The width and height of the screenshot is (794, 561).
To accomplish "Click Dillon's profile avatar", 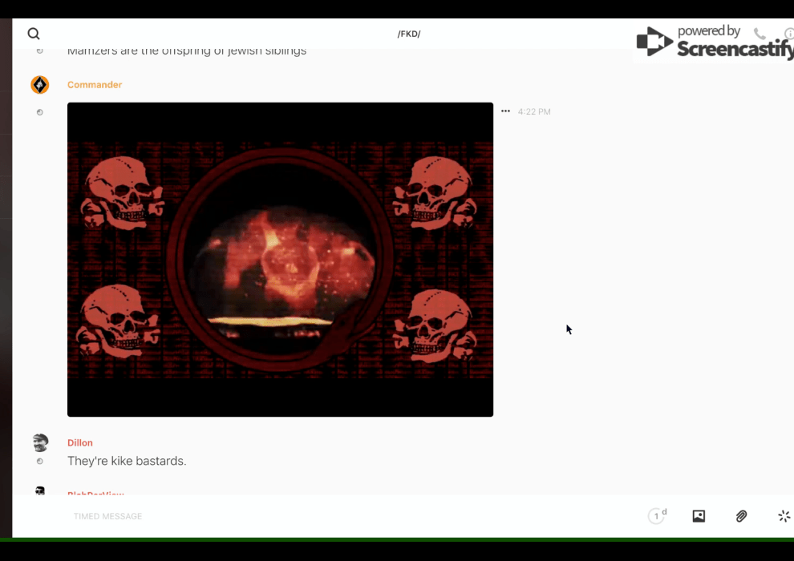I will (40, 442).
